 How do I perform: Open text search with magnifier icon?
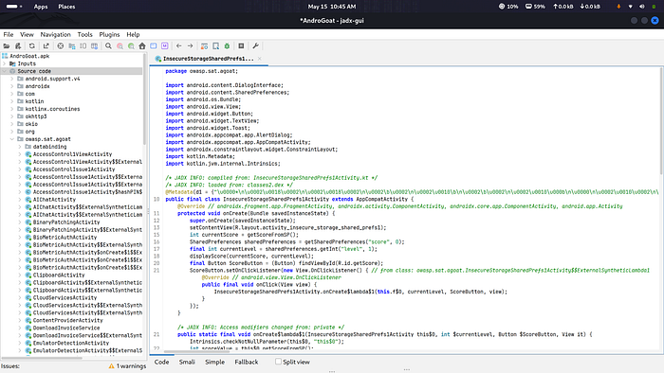(108, 46)
